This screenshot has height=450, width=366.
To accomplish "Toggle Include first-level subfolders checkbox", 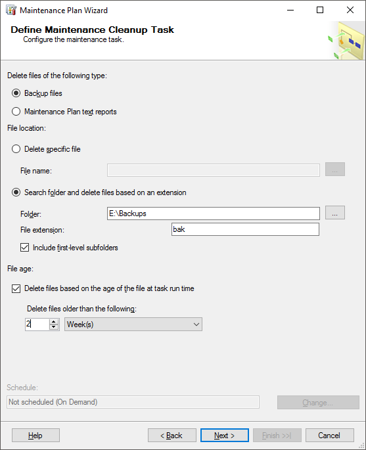I will (x=25, y=248).
